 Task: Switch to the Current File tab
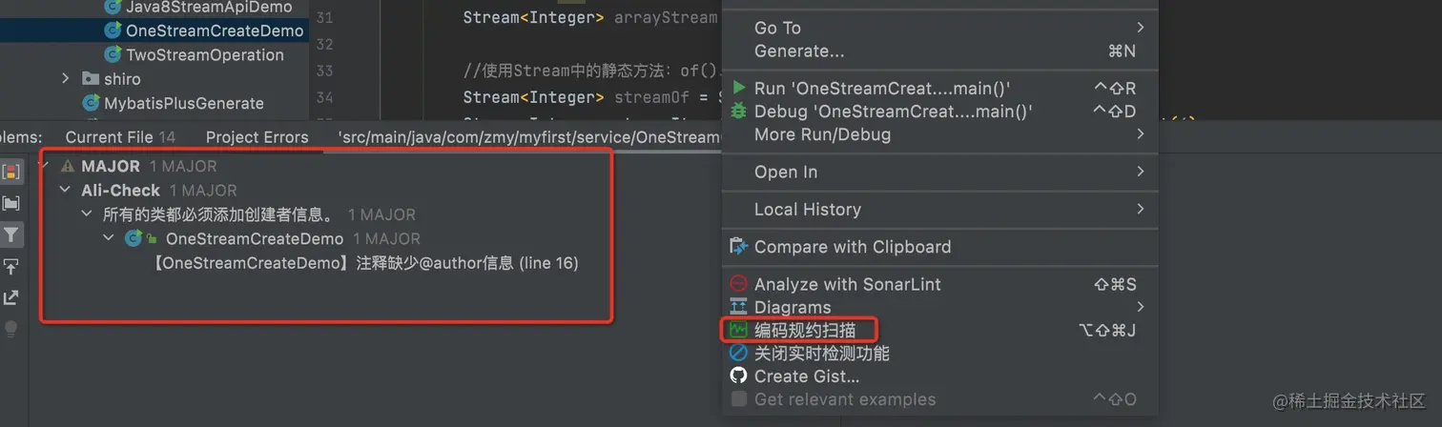(120, 137)
